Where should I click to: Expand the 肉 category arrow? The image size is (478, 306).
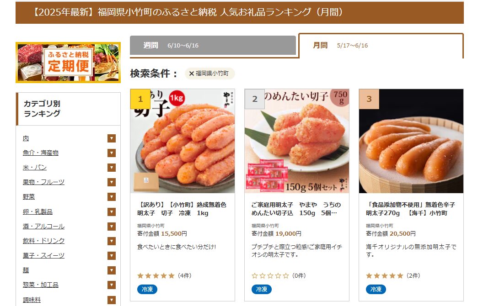(112, 138)
